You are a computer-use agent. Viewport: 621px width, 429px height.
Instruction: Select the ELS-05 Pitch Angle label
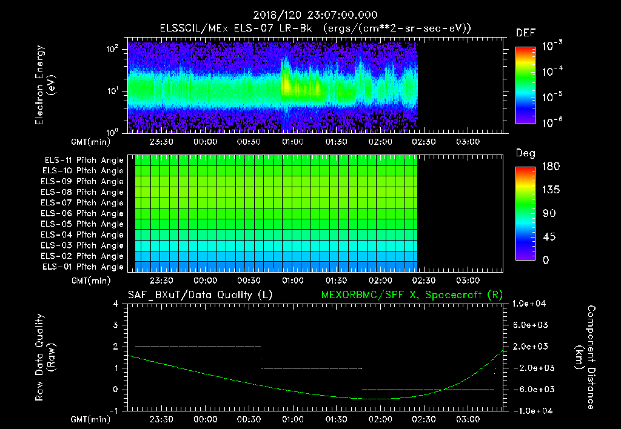pos(82,224)
